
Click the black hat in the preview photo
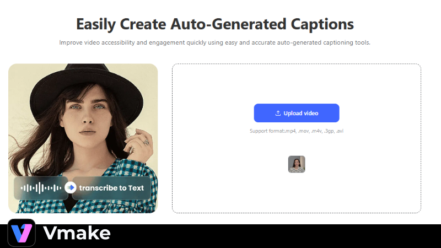point(86,84)
